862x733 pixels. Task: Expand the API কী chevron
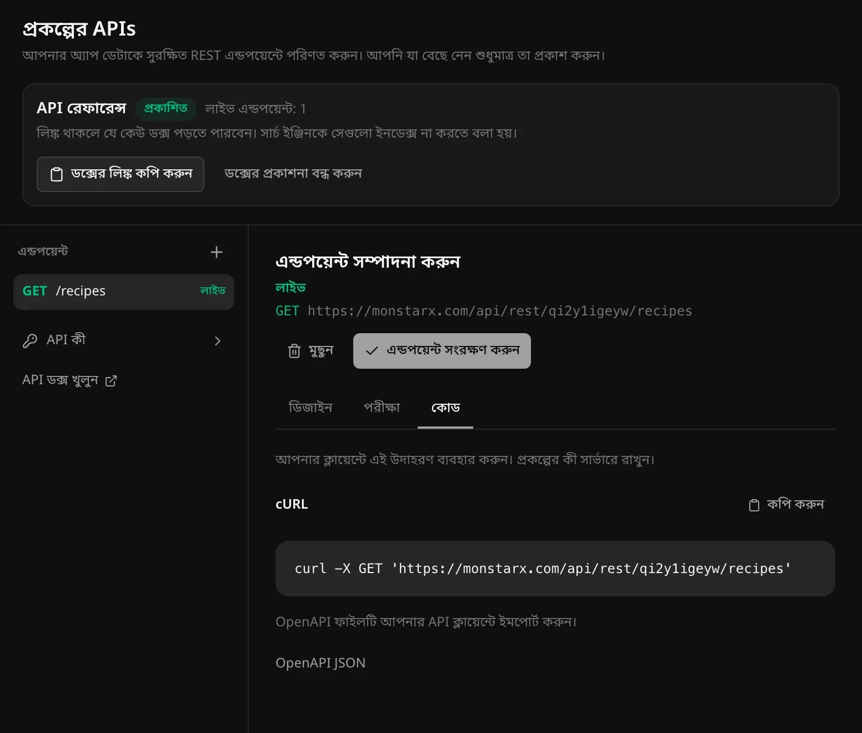coord(218,341)
